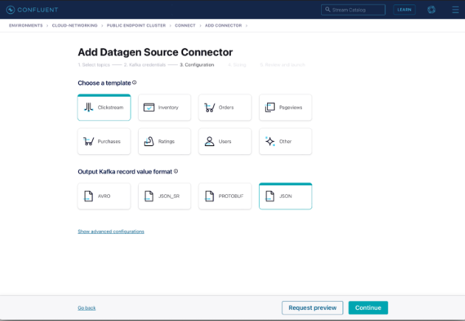Click the Orders cart icon
The image size is (465, 321).
pos(210,107)
